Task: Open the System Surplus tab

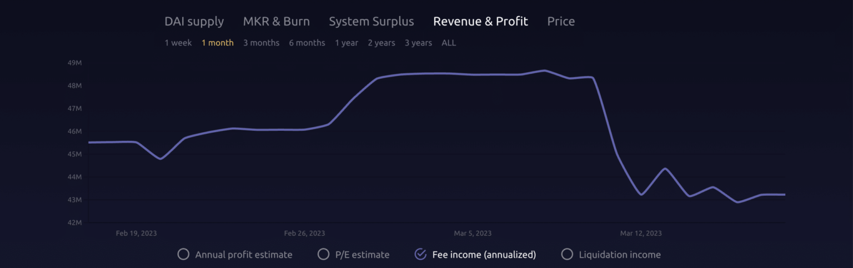Action: click(x=371, y=22)
